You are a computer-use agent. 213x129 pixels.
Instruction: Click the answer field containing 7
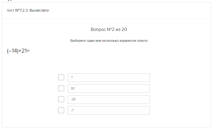click(109, 77)
